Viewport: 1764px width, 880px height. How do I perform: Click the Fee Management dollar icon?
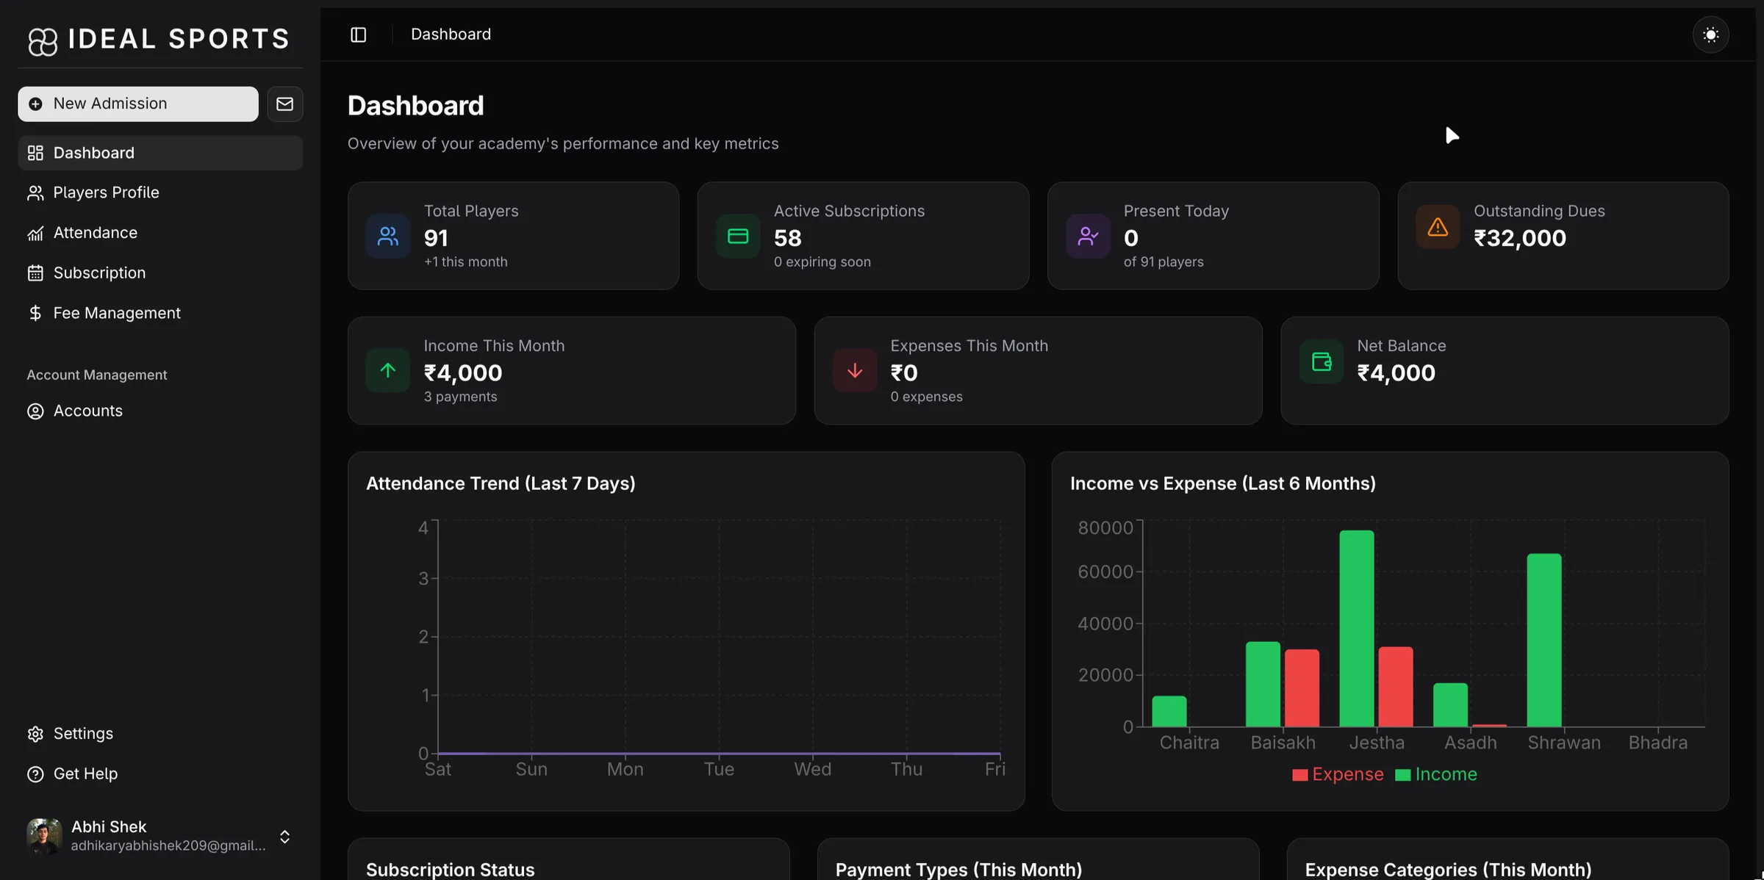point(35,313)
